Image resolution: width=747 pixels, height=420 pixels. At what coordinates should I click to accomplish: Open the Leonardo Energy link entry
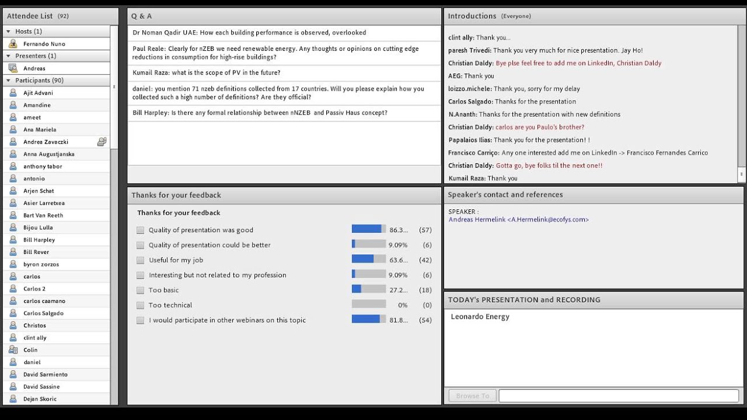[x=480, y=317]
